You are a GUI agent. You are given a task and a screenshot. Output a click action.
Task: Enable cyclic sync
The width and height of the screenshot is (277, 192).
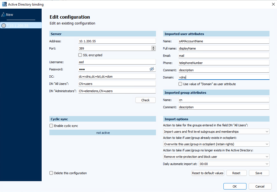(51, 125)
